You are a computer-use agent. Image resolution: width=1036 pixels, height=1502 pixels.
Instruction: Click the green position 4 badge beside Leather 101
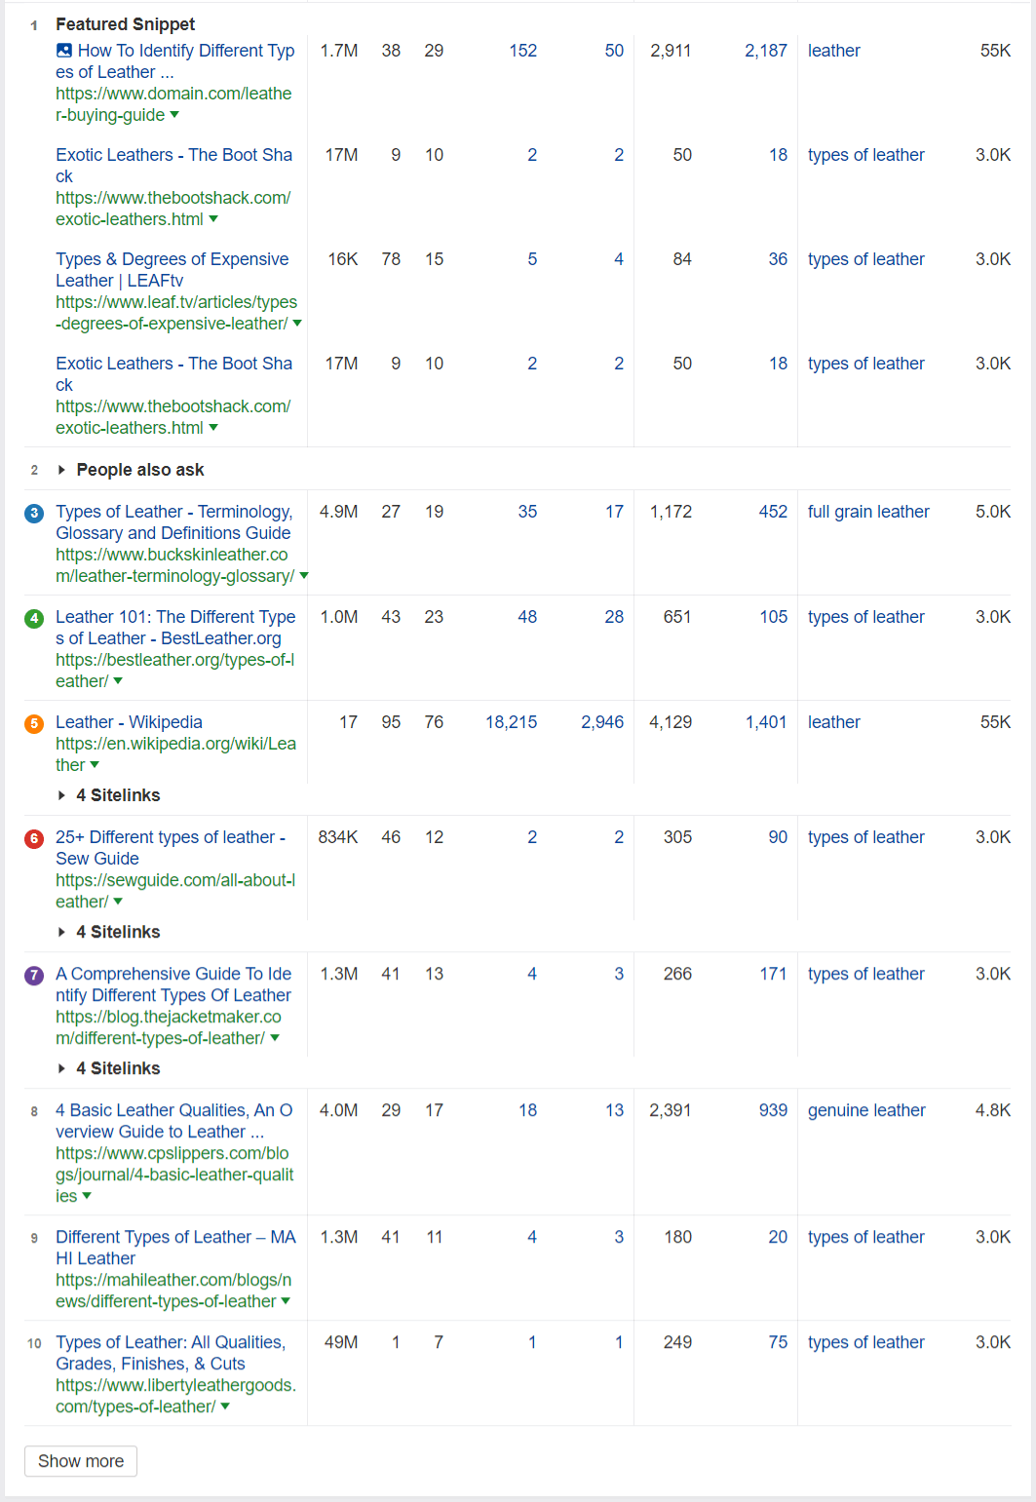34,617
